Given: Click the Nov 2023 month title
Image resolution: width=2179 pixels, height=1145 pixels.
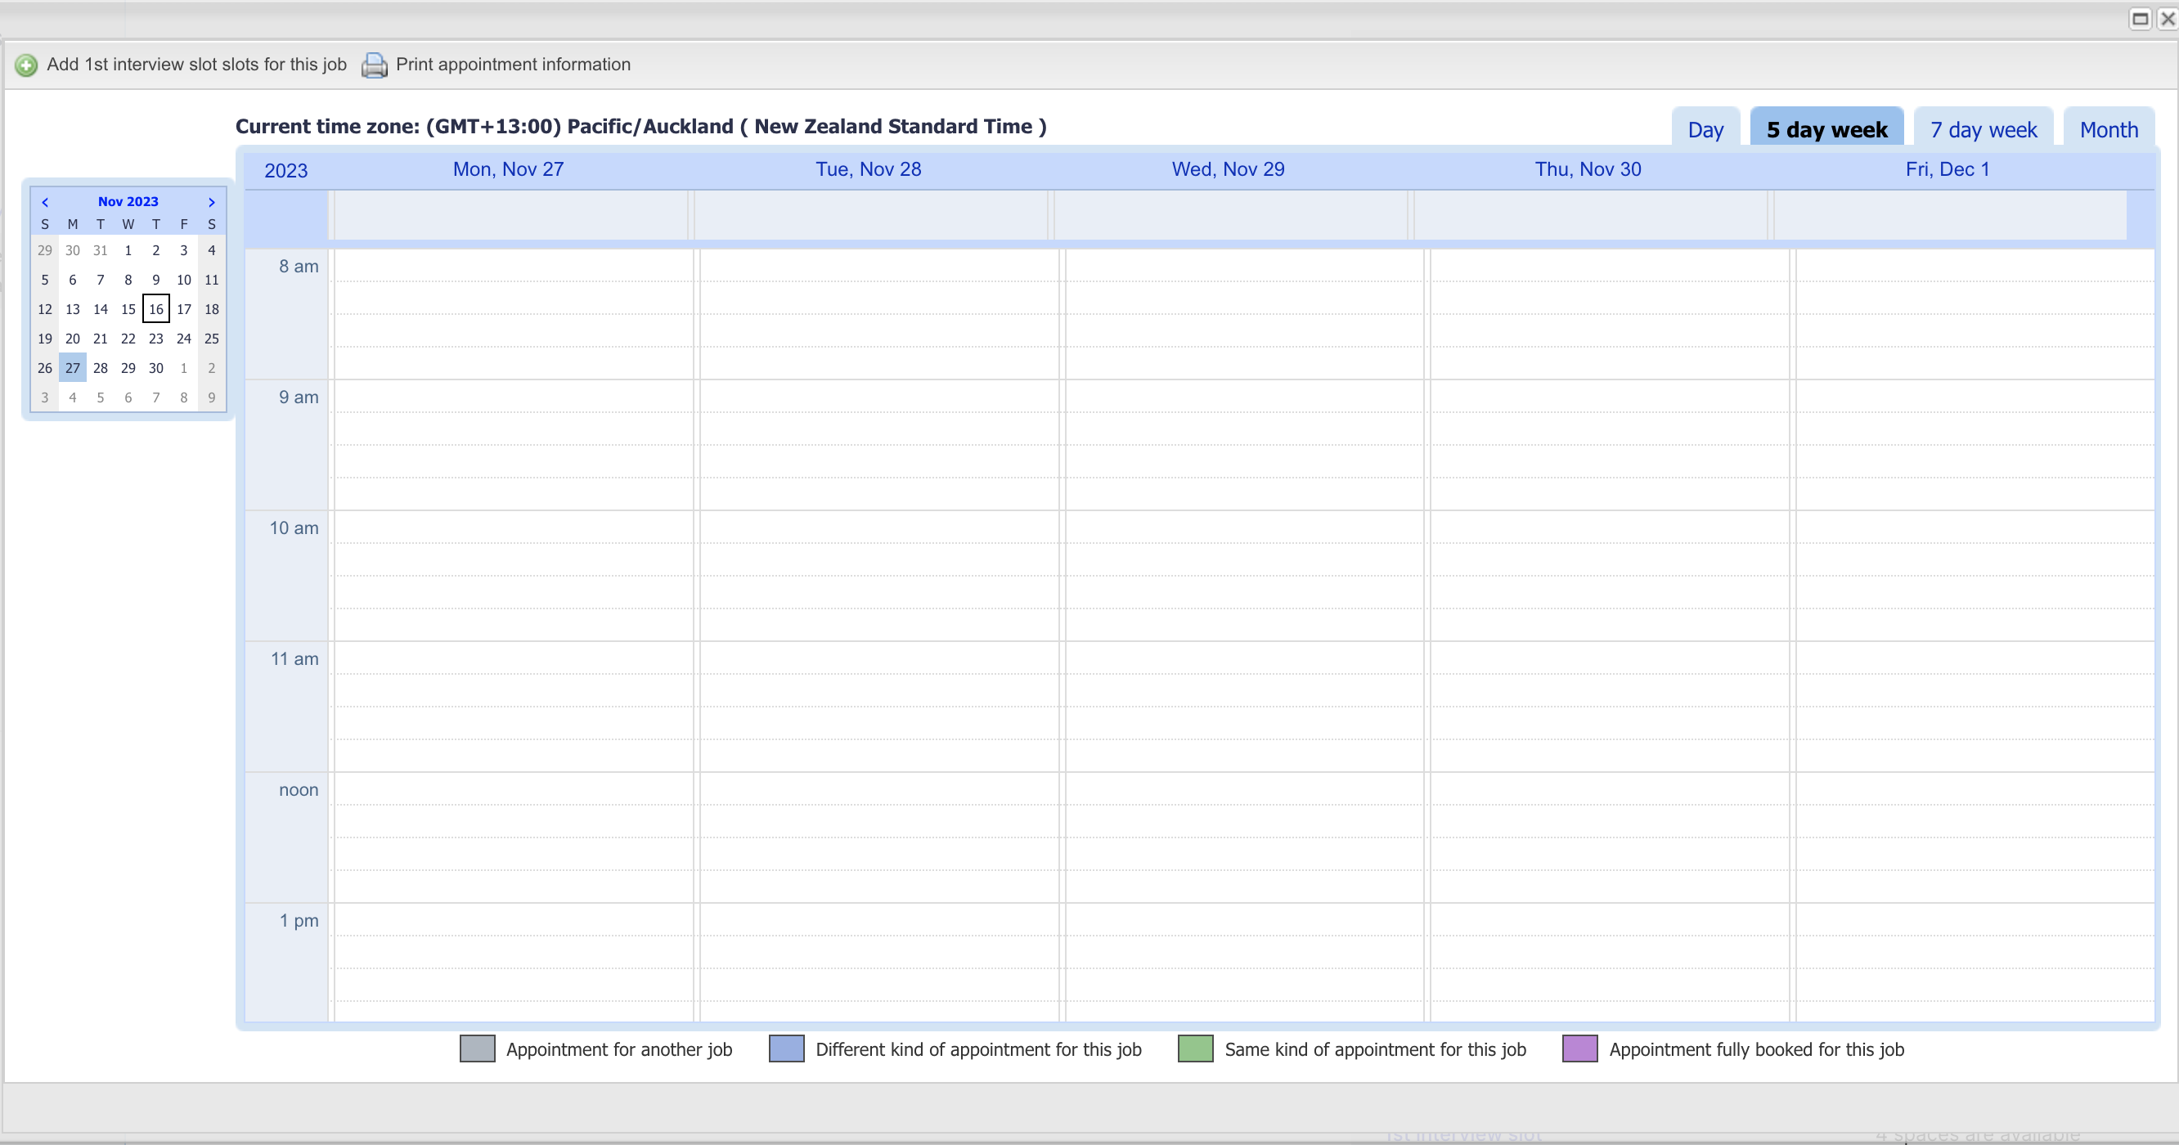Looking at the screenshot, I should pyautogui.click(x=128, y=201).
